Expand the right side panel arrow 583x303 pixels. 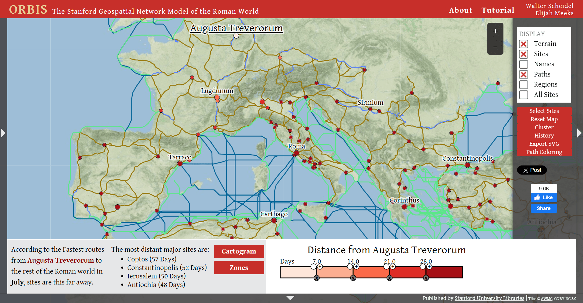point(579,133)
